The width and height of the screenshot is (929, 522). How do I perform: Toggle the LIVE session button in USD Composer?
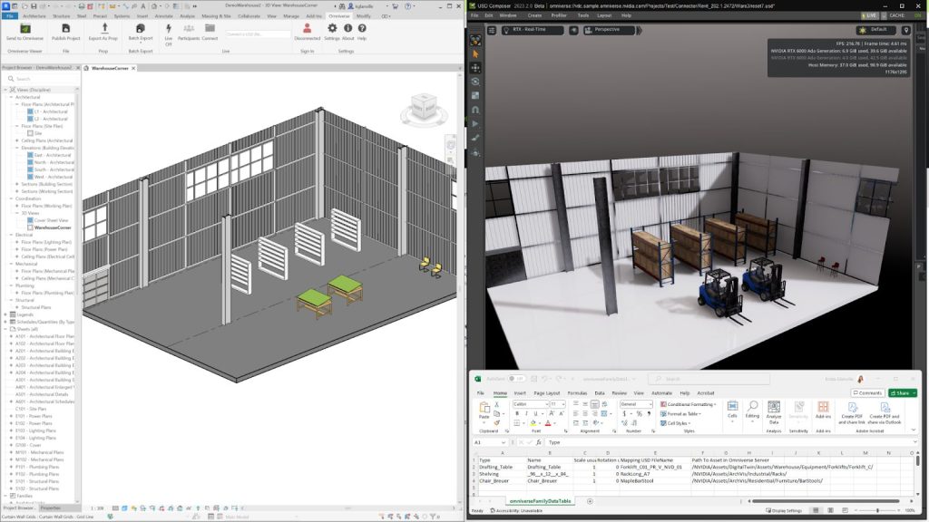click(872, 15)
